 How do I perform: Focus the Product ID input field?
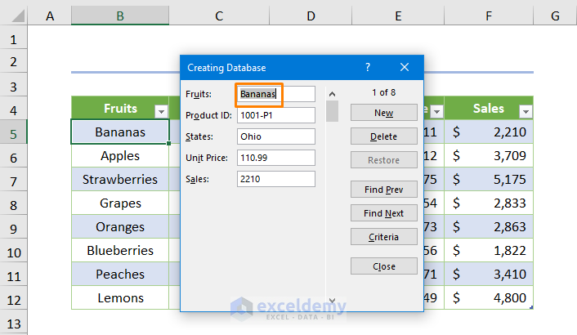coord(275,115)
